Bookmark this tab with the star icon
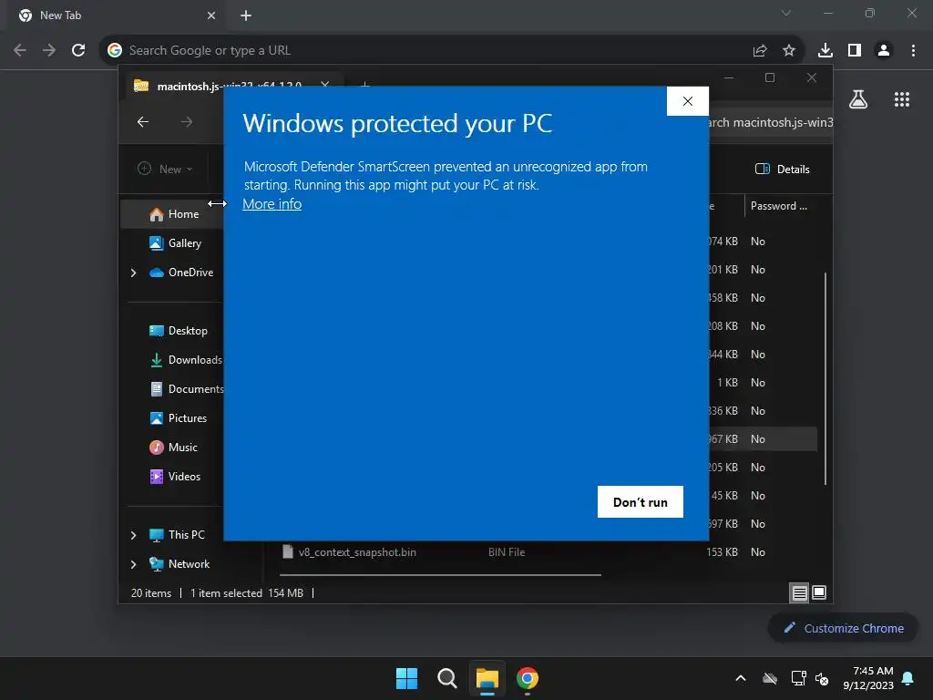Image resolution: width=933 pixels, height=700 pixels. click(789, 51)
